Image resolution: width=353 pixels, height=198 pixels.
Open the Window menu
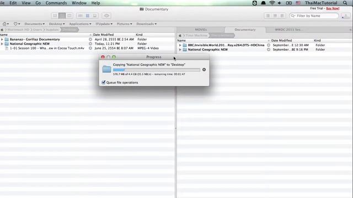pyautogui.click(x=79, y=3)
